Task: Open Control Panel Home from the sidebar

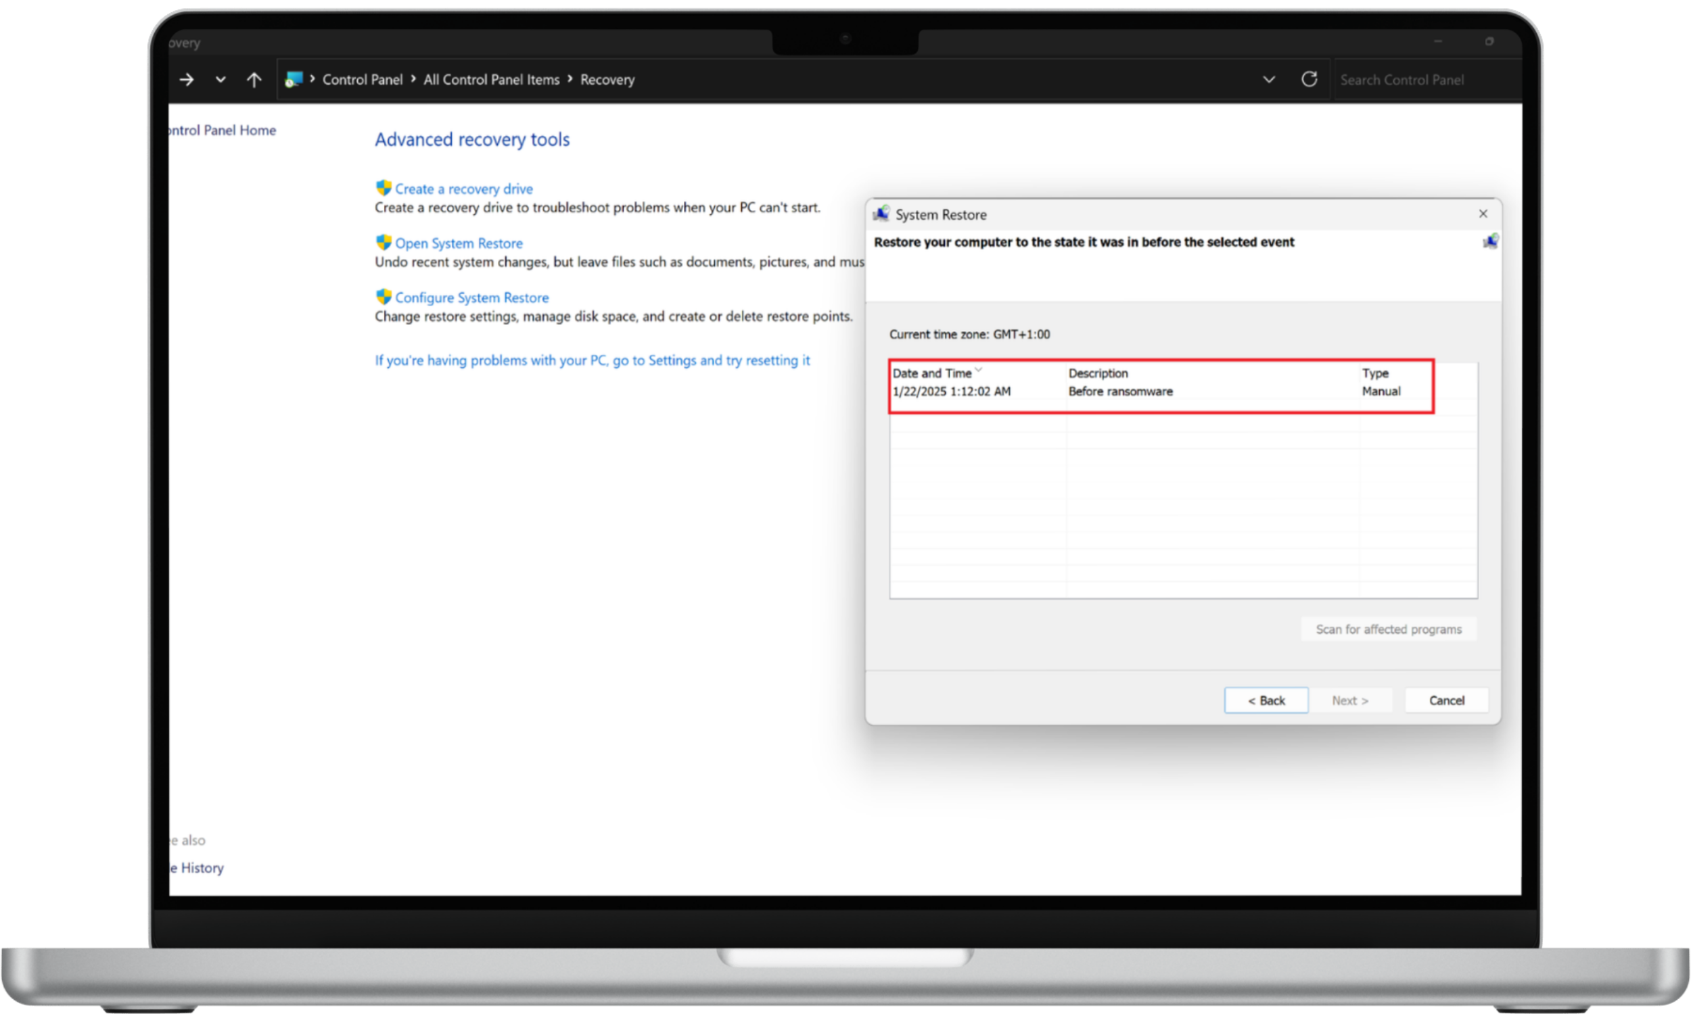Action: tap(220, 130)
